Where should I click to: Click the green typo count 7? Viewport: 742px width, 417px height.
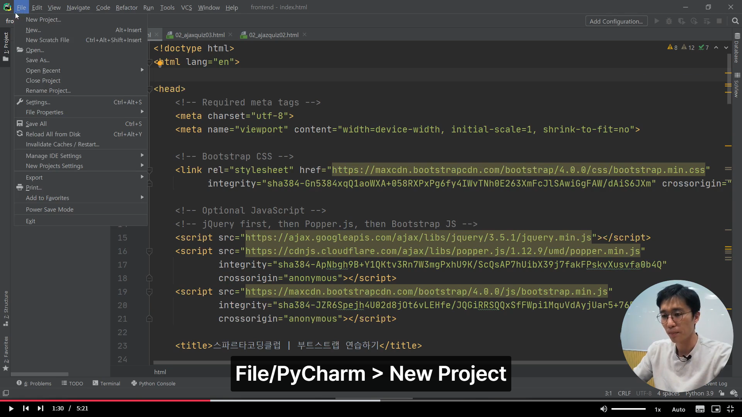coord(704,47)
